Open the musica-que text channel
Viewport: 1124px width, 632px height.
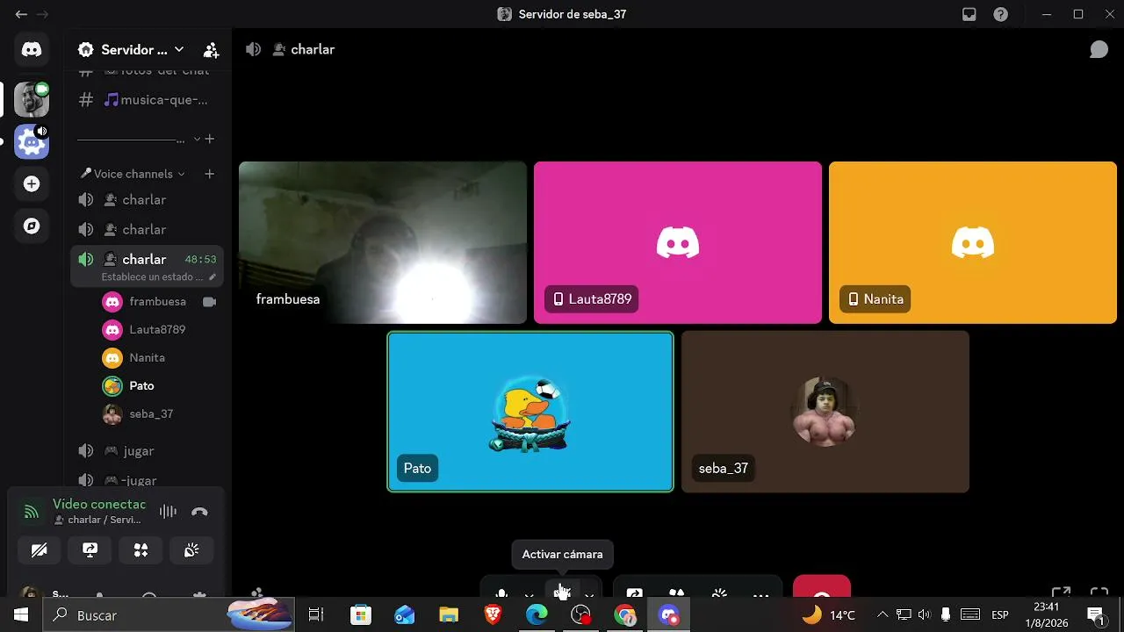pyautogui.click(x=147, y=100)
